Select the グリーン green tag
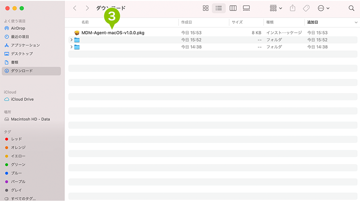Viewport: 360px width, 202px height. pyautogui.click(x=32, y=164)
